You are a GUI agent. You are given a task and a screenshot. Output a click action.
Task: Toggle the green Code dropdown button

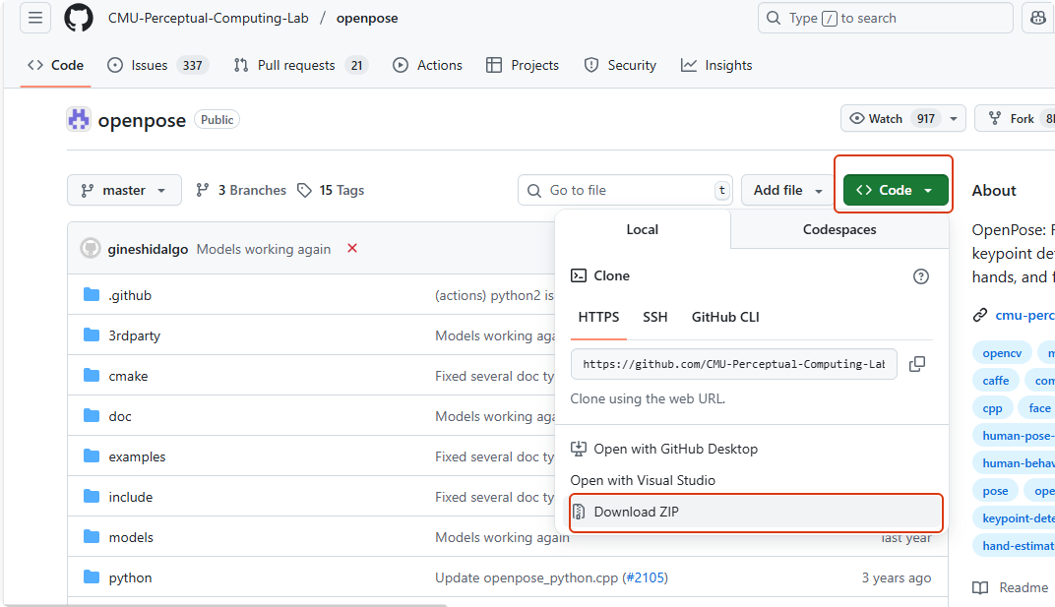click(x=896, y=191)
